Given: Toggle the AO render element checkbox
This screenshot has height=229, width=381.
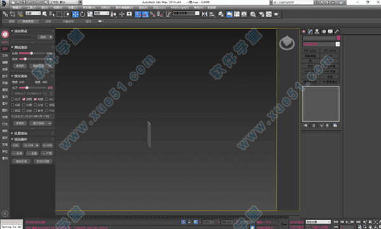Looking at the screenshot, I should point(46,99).
